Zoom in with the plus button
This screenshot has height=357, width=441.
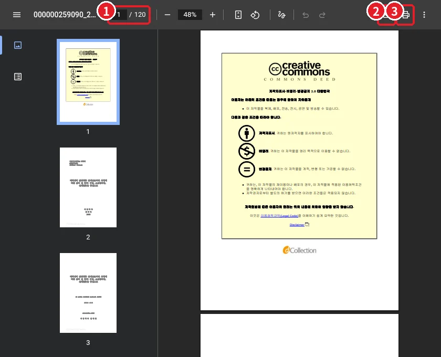click(213, 15)
